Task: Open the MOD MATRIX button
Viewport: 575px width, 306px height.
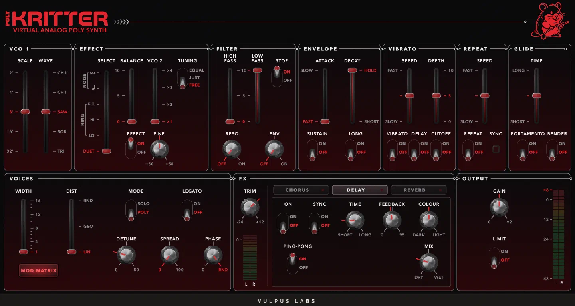Action: [39, 270]
